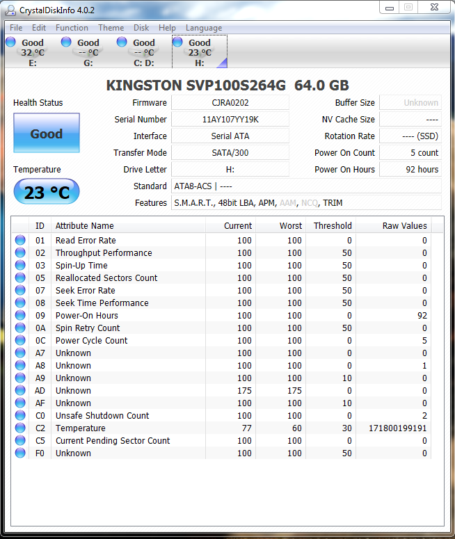The height and width of the screenshot is (539, 455).
Task: Minimize the CrystalDiskInfo window
Action: pyautogui.click(x=390, y=8)
